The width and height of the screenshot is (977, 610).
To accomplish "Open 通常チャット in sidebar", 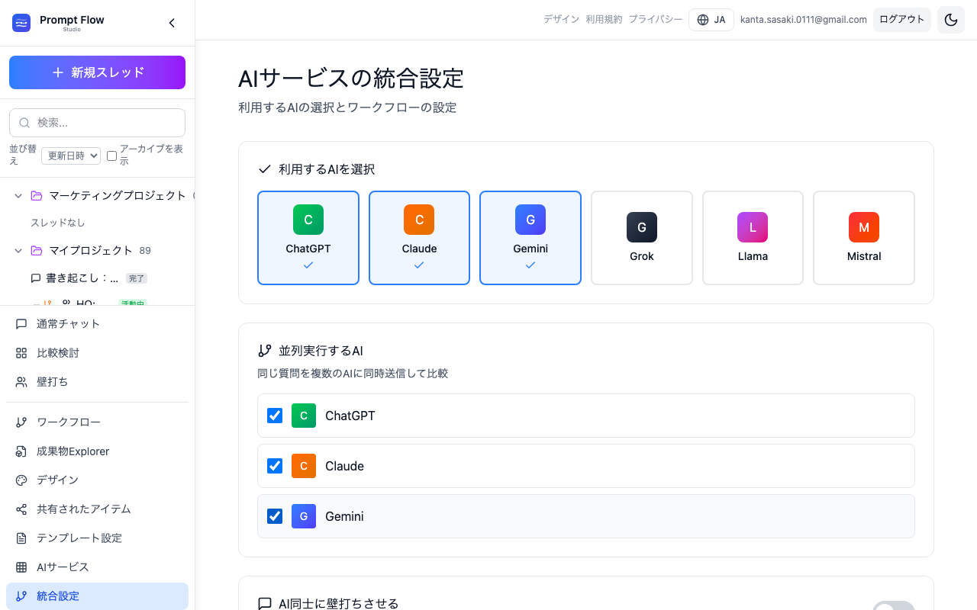I will (97, 324).
